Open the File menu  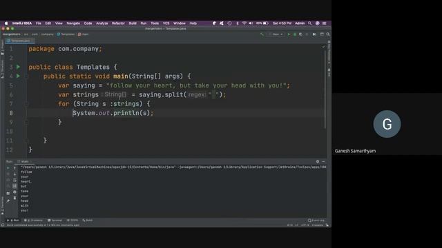pyautogui.click(x=39, y=23)
